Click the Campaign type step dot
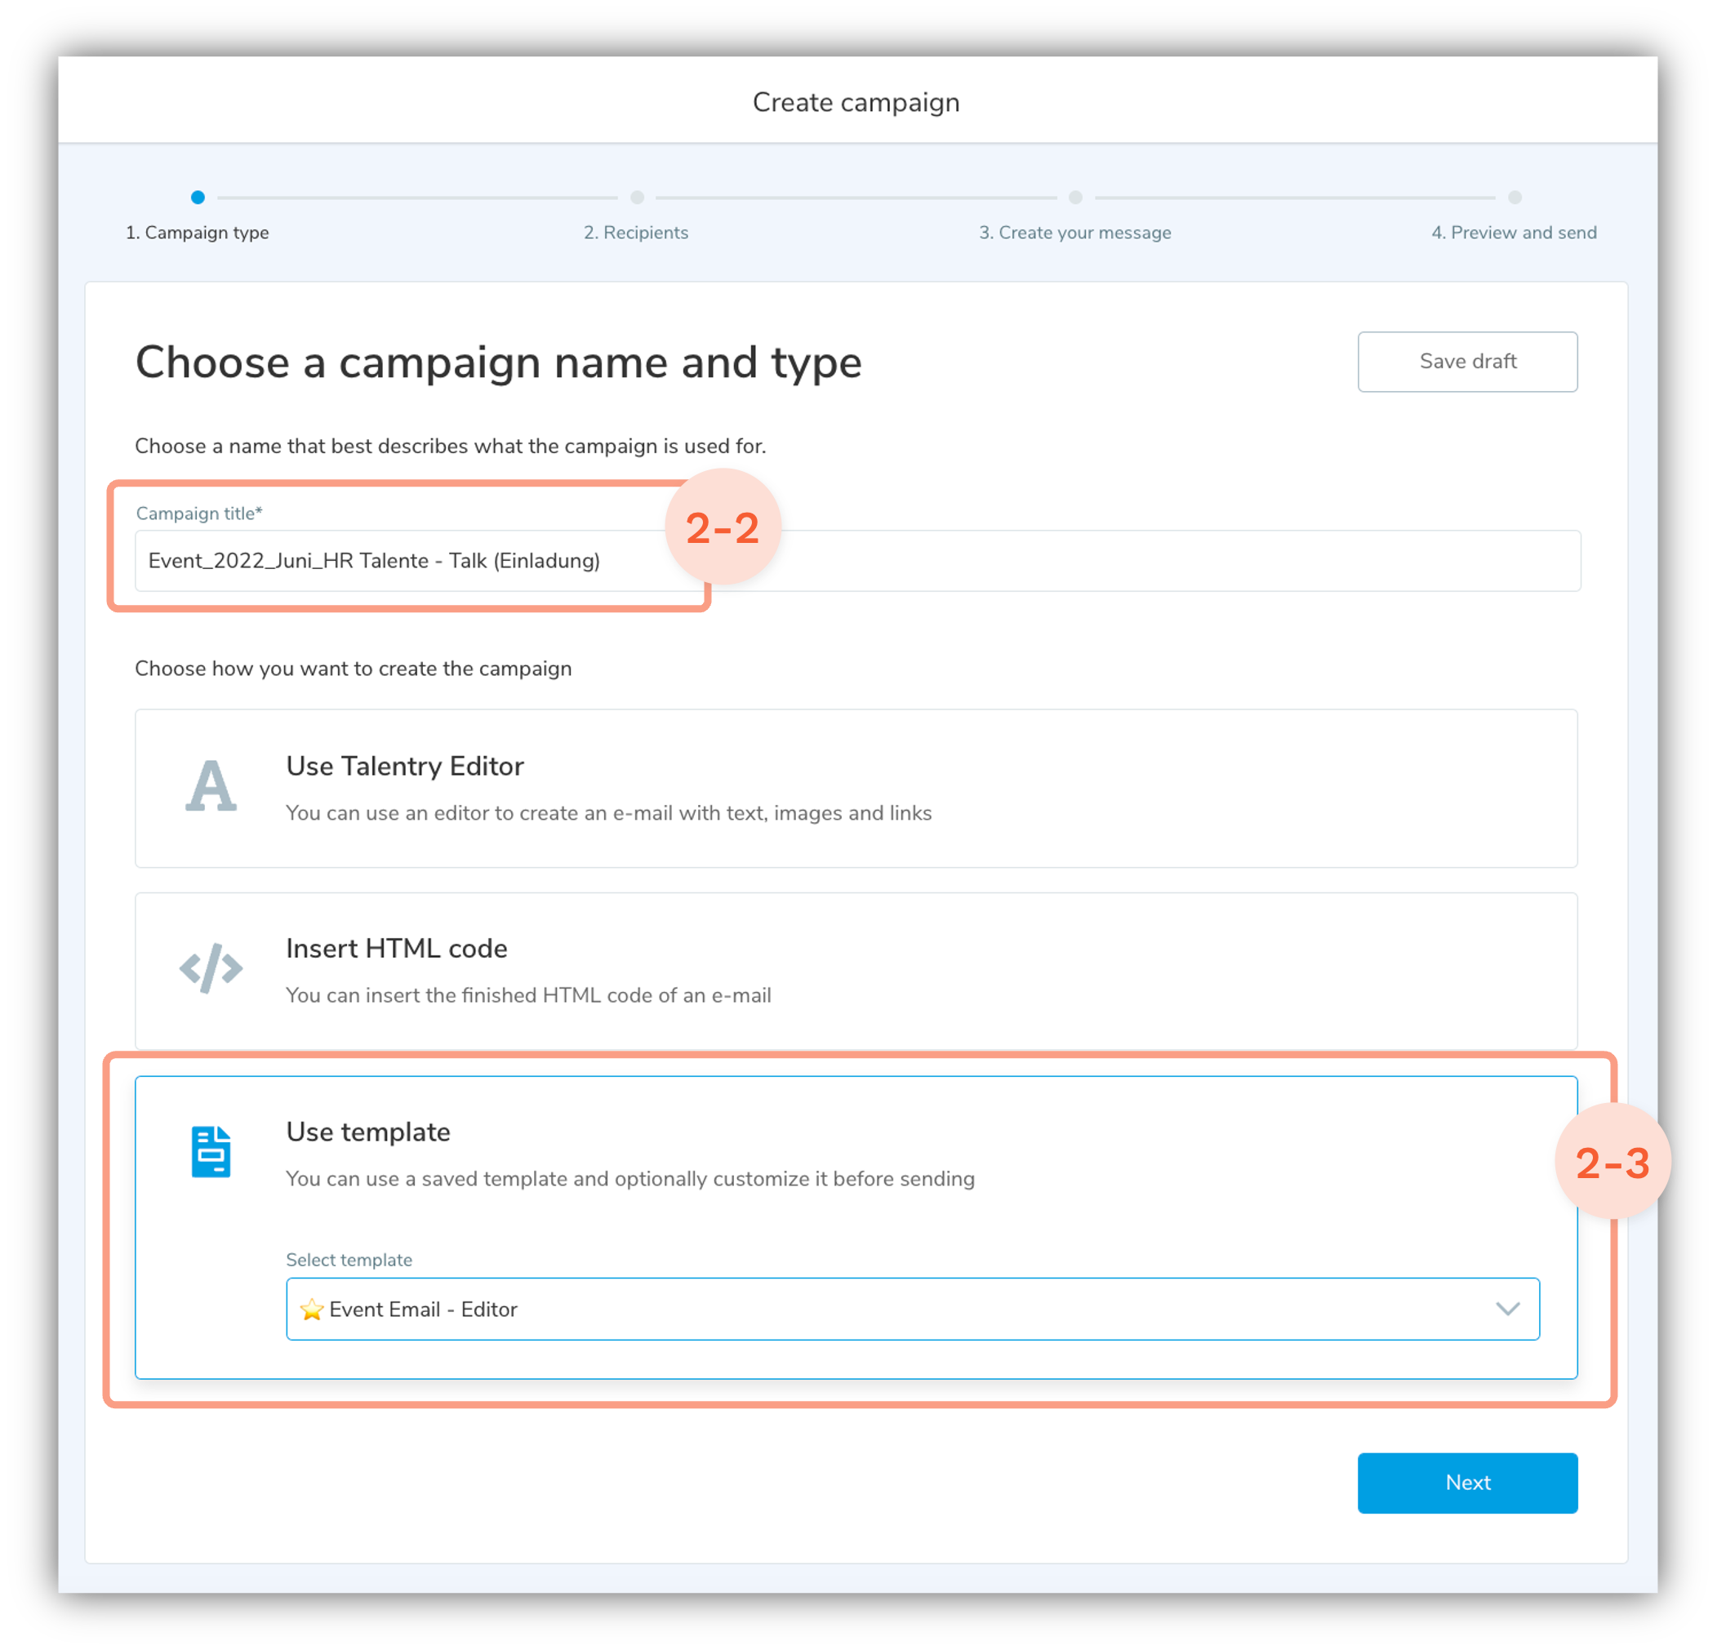The width and height of the screenshot is (1717, 1650). (198, 198)
